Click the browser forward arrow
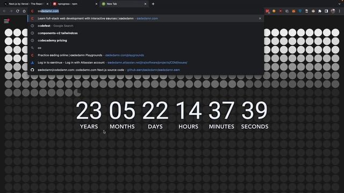 [11, 11]
